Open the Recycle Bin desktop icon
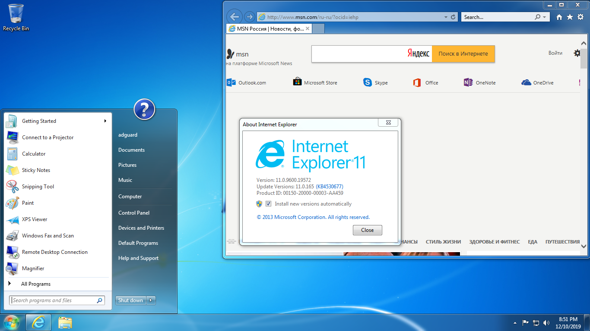 [16, 17]
